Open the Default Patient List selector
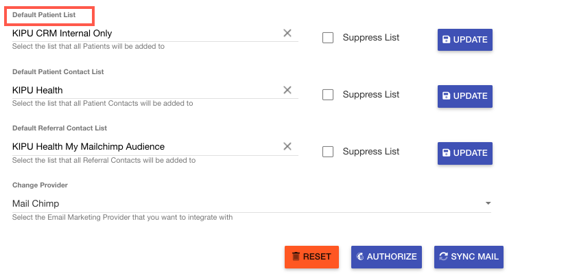The height and width of the screenshot is (276, 579). (144, 33)
